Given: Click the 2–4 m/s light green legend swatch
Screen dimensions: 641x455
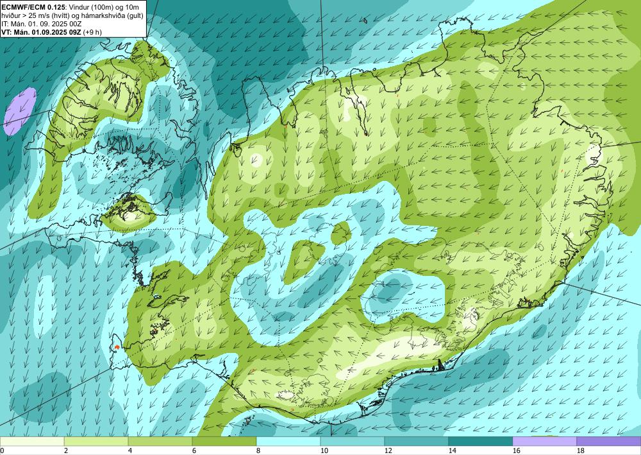Looking at the screenshot, I should [96, 441].
